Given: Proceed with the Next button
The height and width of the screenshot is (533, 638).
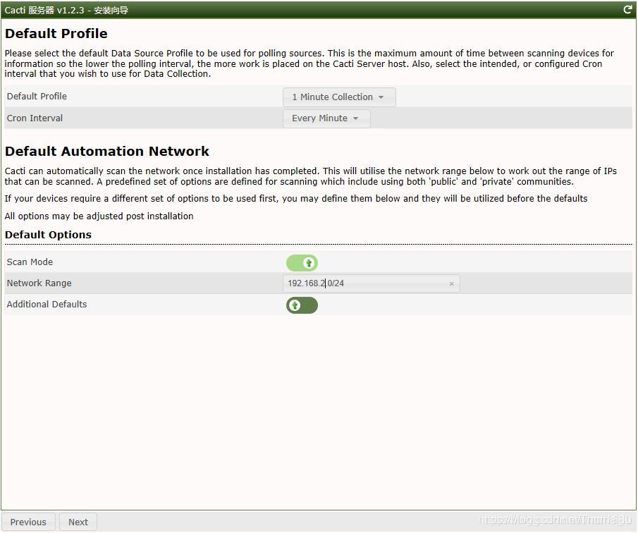Looking at the screenshot, I should tap(78, 522).
